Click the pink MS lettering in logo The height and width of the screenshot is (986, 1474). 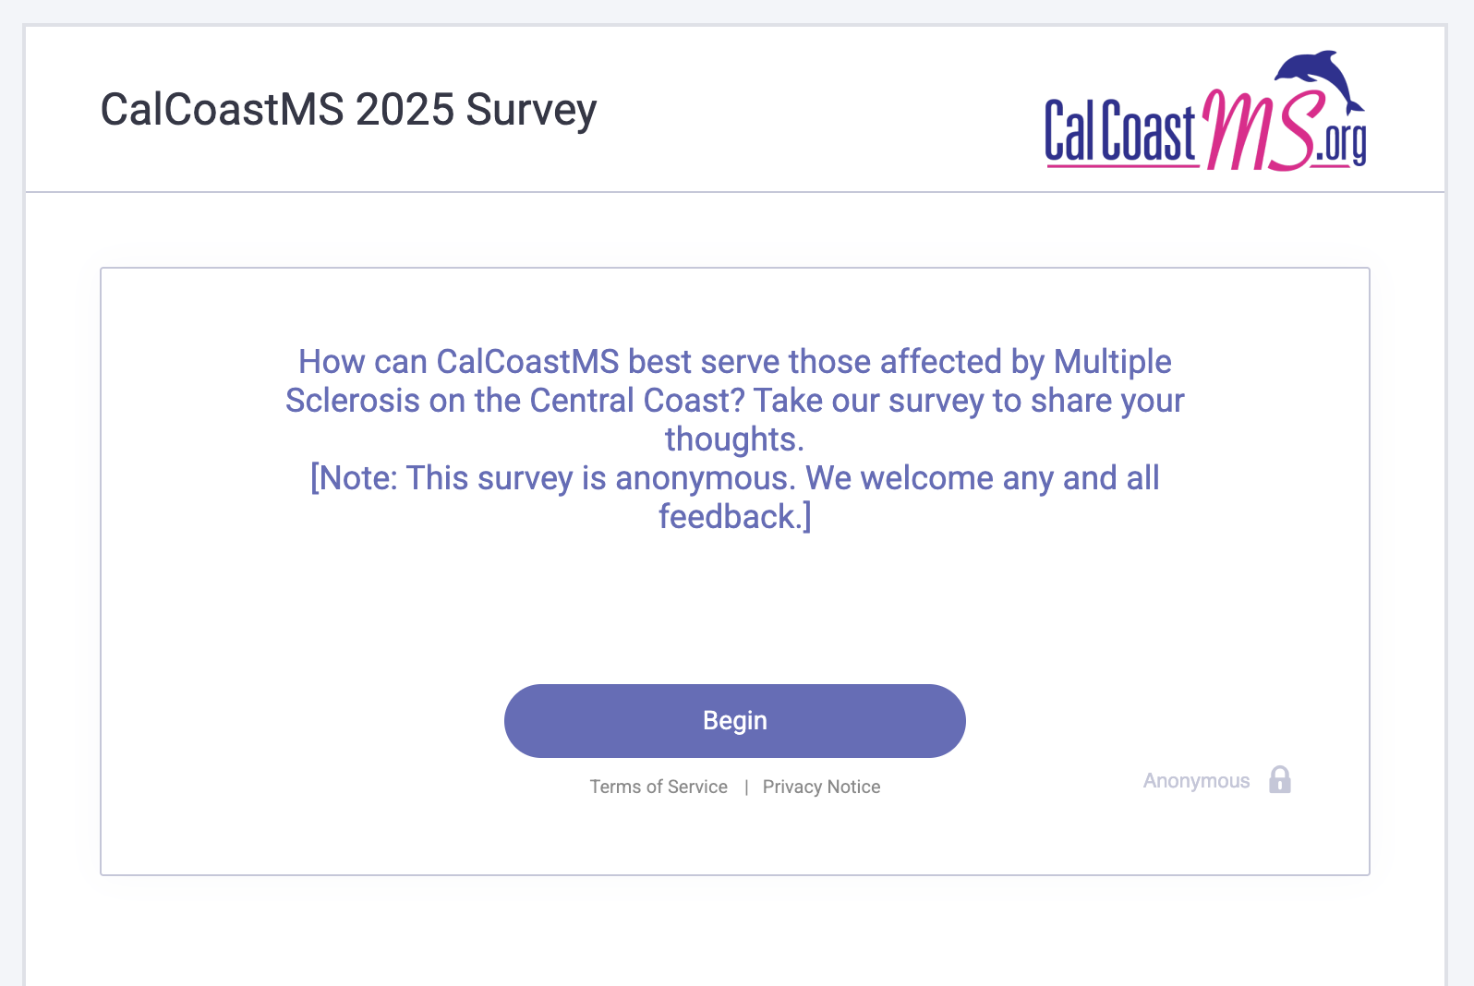coord(1256,131)
